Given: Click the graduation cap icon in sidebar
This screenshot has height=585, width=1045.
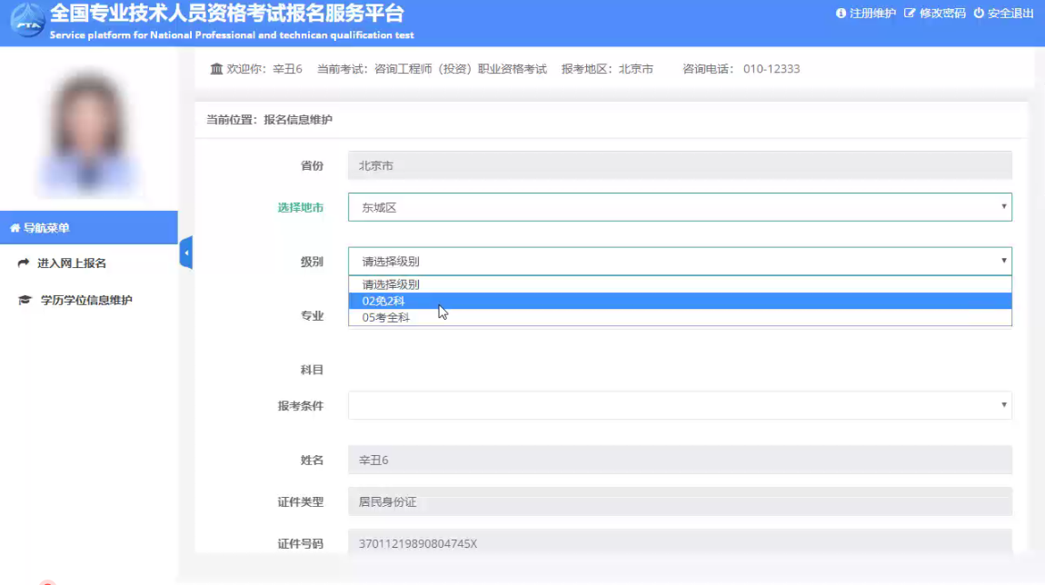Looking at the screenshot, I should click(25, 300).
